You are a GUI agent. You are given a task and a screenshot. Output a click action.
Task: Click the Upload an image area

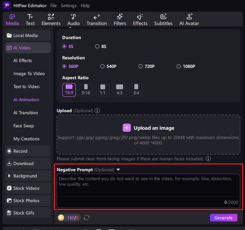148,135
